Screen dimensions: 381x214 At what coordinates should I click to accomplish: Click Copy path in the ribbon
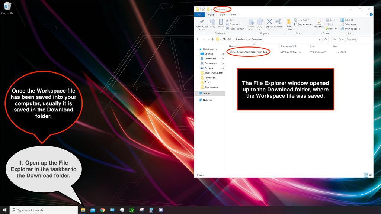click(x=233, y=25)
